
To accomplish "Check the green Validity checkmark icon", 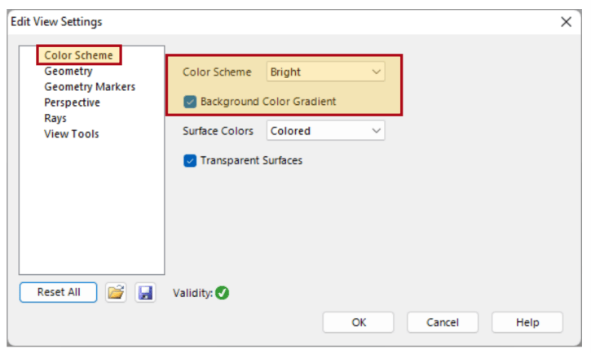I will [223, 293].
